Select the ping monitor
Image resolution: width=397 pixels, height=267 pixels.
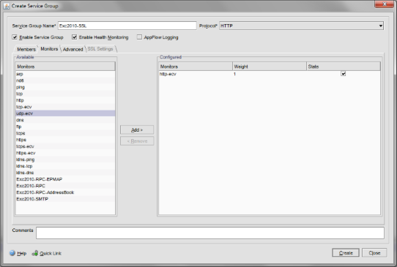coord(65,87)
